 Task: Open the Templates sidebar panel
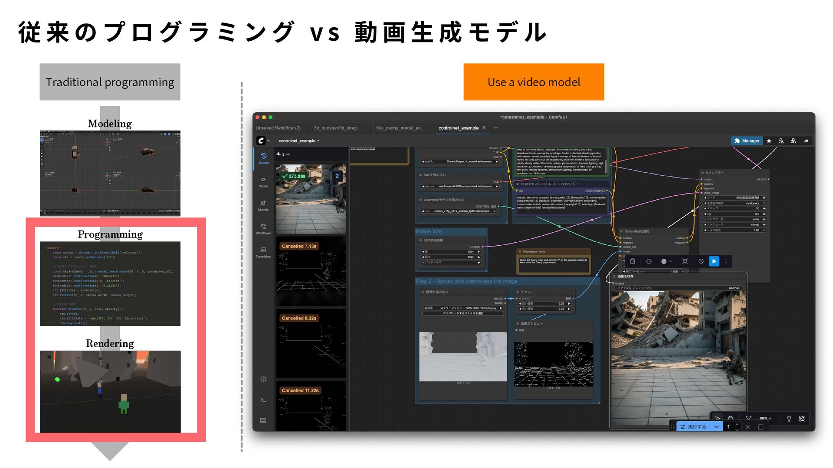(x=263, y=252)
